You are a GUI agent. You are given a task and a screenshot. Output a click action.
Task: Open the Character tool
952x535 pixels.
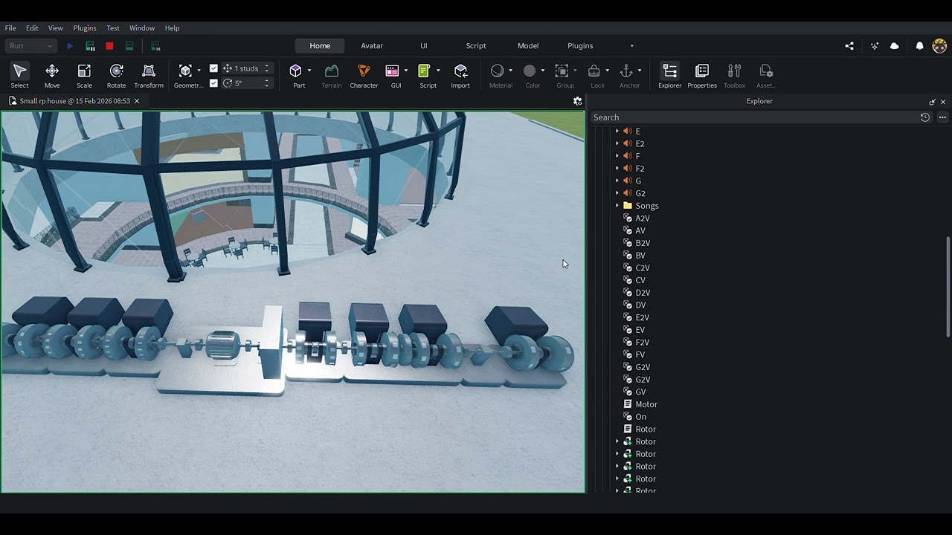pyautogui.click(x=364, y=75)
